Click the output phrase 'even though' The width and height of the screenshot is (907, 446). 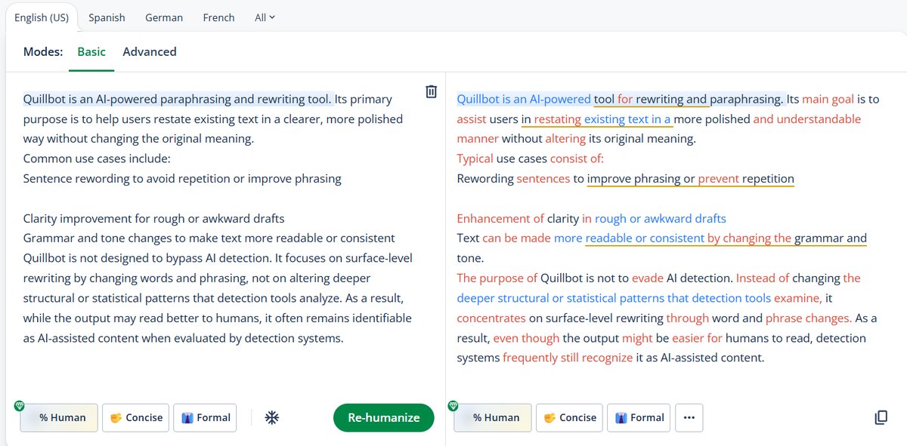(x=526, y=338)
